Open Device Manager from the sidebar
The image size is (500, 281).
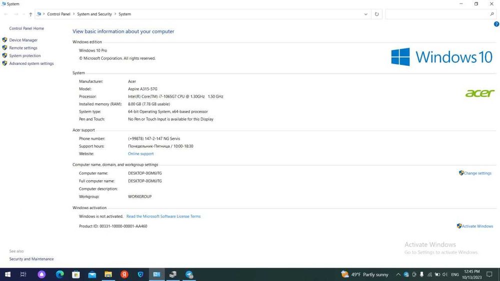(23, 40)
